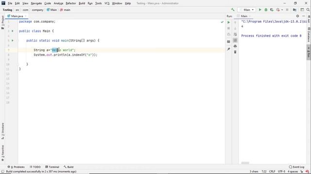The image size is (311, 174).
Task: Open the Project tool window stripe
Action: point(2,22)
